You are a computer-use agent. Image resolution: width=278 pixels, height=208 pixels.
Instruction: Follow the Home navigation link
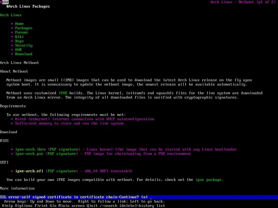(19, 24)
